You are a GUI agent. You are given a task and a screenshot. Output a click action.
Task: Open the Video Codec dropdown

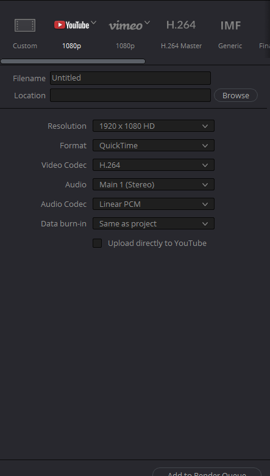click(x=154, y=165)
